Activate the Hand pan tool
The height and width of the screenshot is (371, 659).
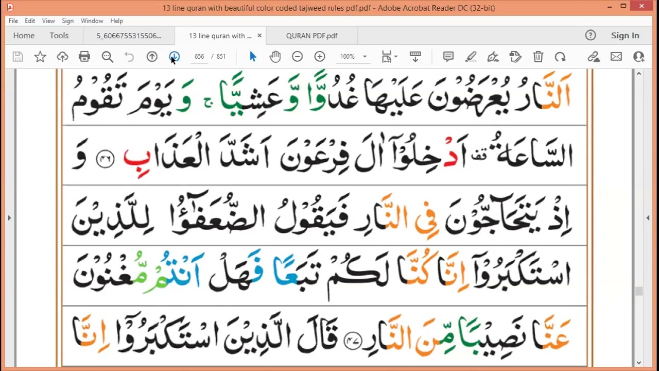[275, 57]
